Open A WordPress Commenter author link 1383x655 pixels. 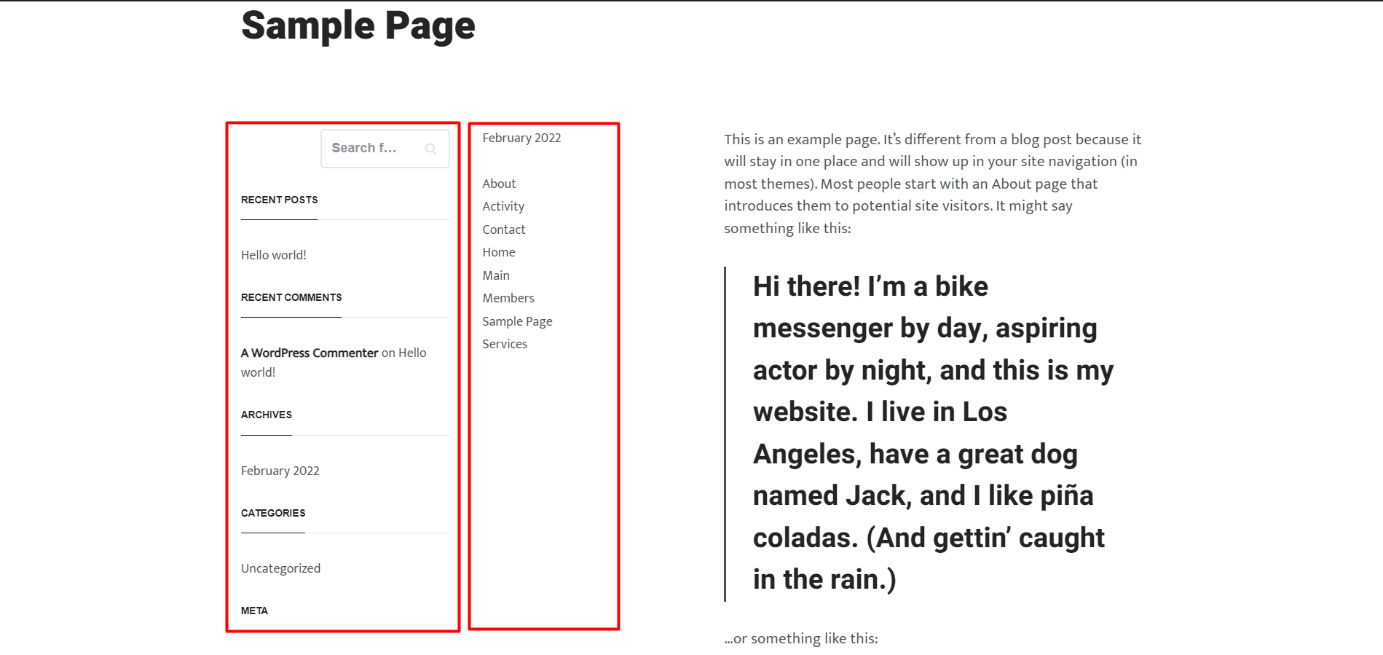[x=310, y=353]
